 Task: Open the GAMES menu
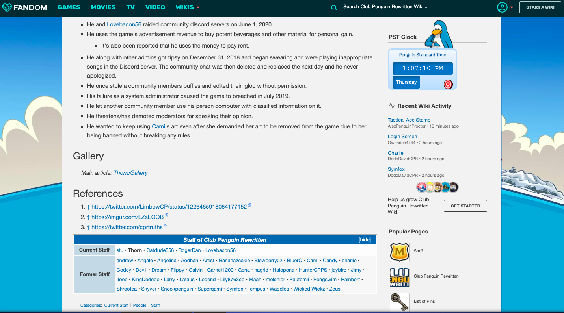tap(69, 7)
